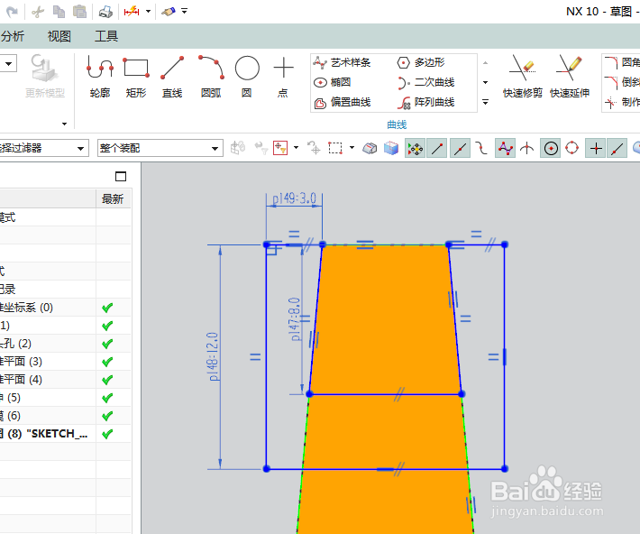
Task: Toggle Enable Snap Point option
Action: coord(416,148)
